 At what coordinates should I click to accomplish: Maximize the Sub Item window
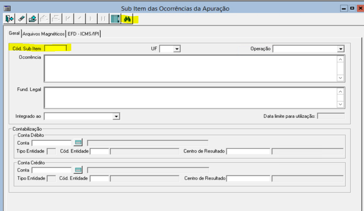pos(352,8)
